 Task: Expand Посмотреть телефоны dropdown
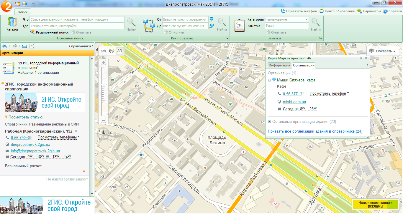coord(59,137)
